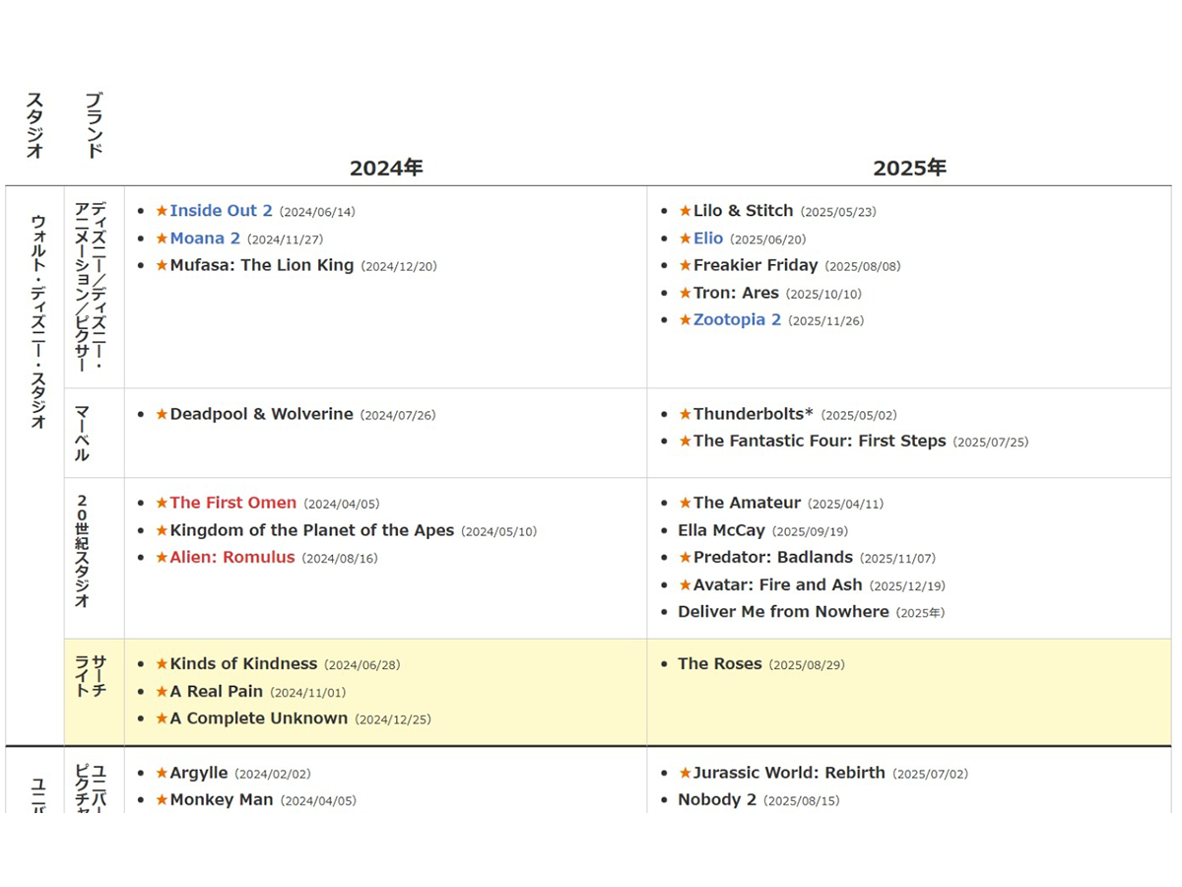Select the Jurassic World: Rebirth title
1182x887 pixels.
pyautogui.click(x=789, y=774)
